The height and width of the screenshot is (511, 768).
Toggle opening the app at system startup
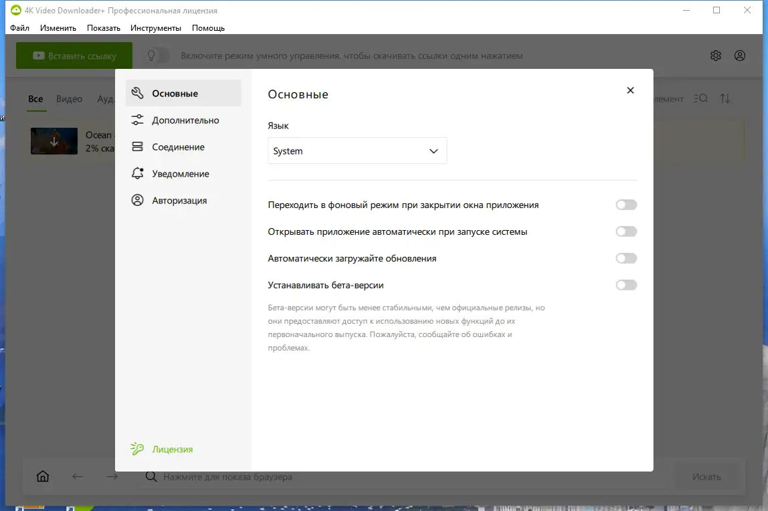click(626, 231)
